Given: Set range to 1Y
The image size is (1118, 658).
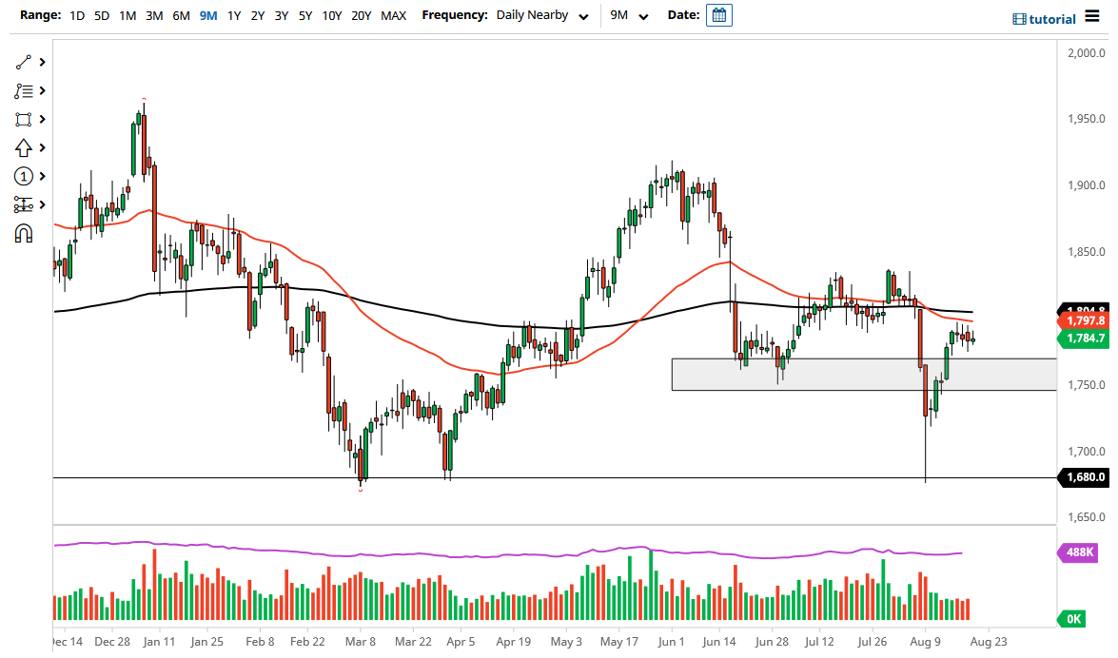Looking at the screenshot, I should [234, 15].
